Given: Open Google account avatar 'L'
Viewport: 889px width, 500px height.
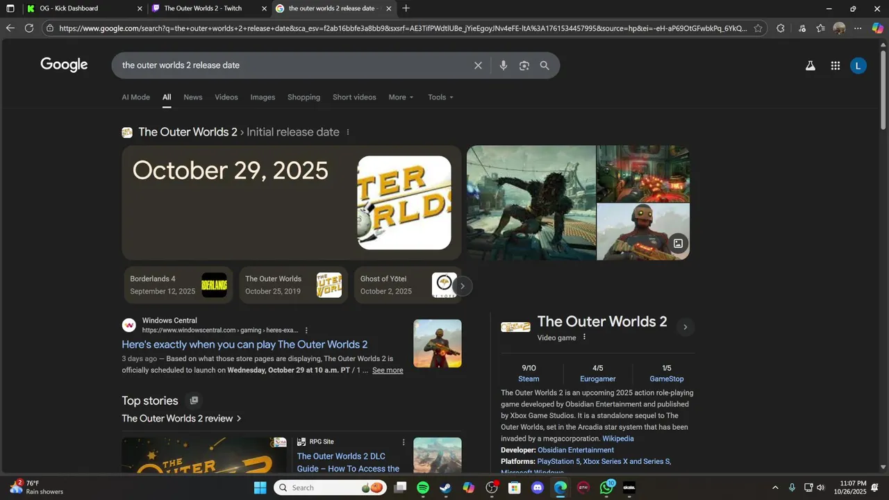Looking at the screenshot, I should [x=858, y=66].
